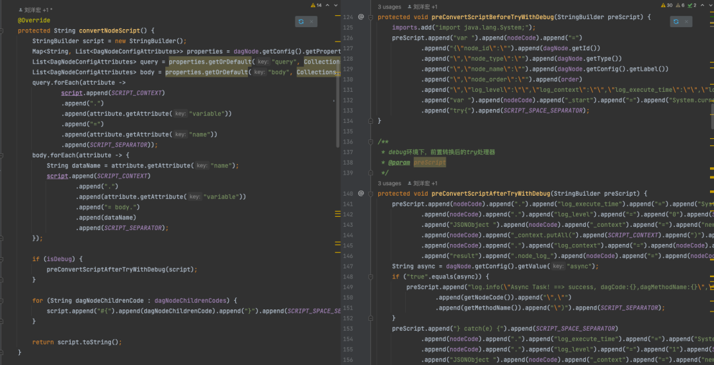This screenshot has height=365, width=714.
Task: Click line number 133 in the gutter
Action: pyautogui.click(x=348, y=110)
